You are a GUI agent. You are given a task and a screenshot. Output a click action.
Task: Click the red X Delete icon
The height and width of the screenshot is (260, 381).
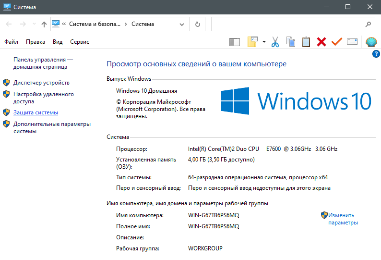tap(321, 42)
